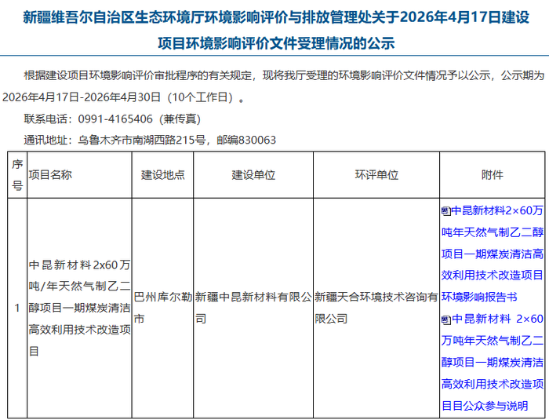Click the project name cell 中昆新材料2x60万吨
Image resolution: width=549 pixels, height=420 pixels.
tap(79, 308)
